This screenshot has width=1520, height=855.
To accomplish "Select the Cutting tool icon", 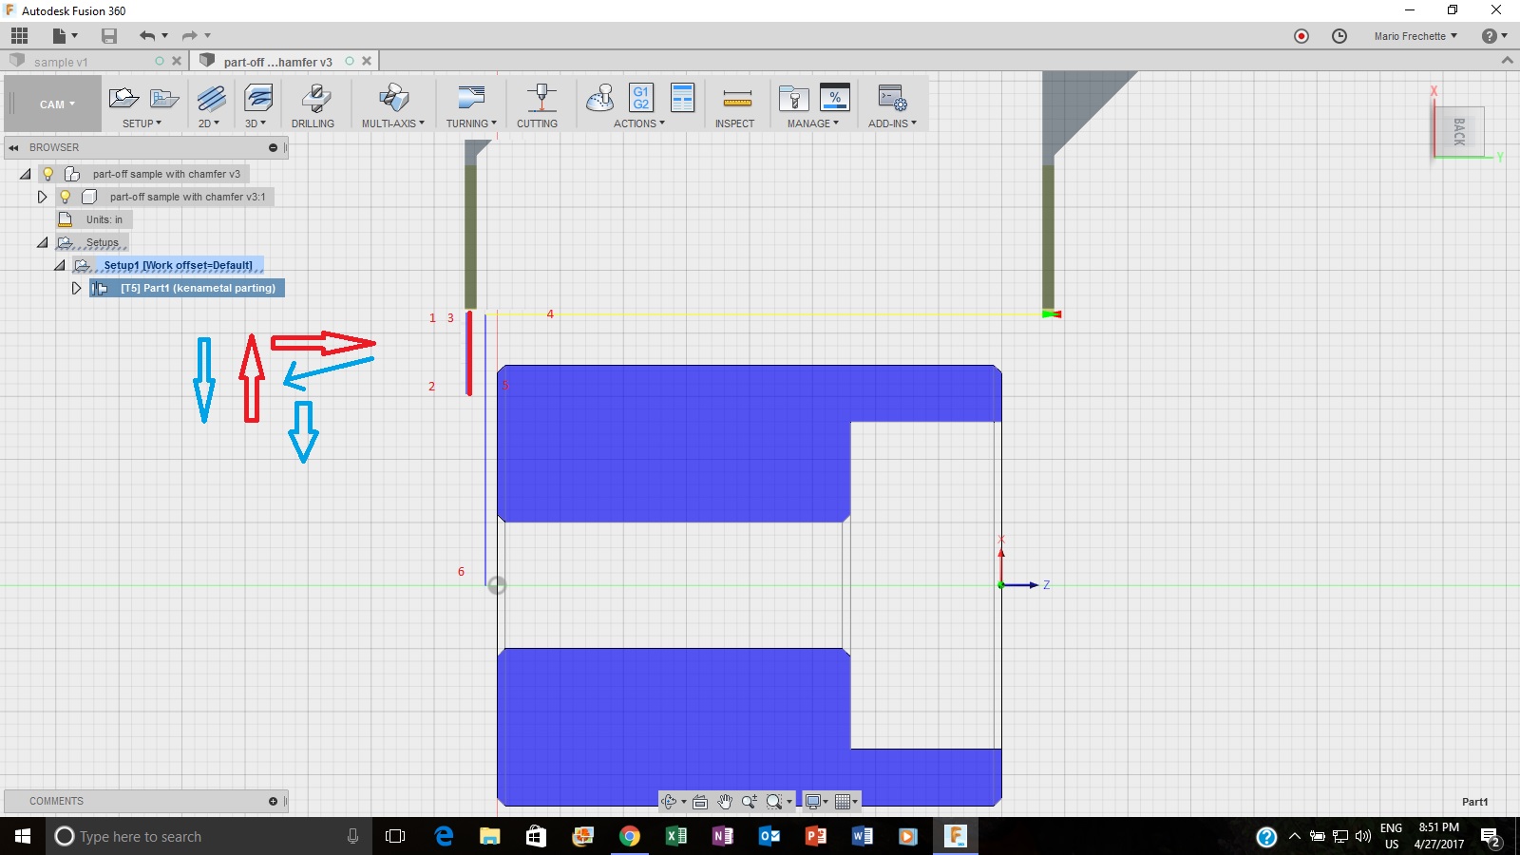I will coord(538,100).
